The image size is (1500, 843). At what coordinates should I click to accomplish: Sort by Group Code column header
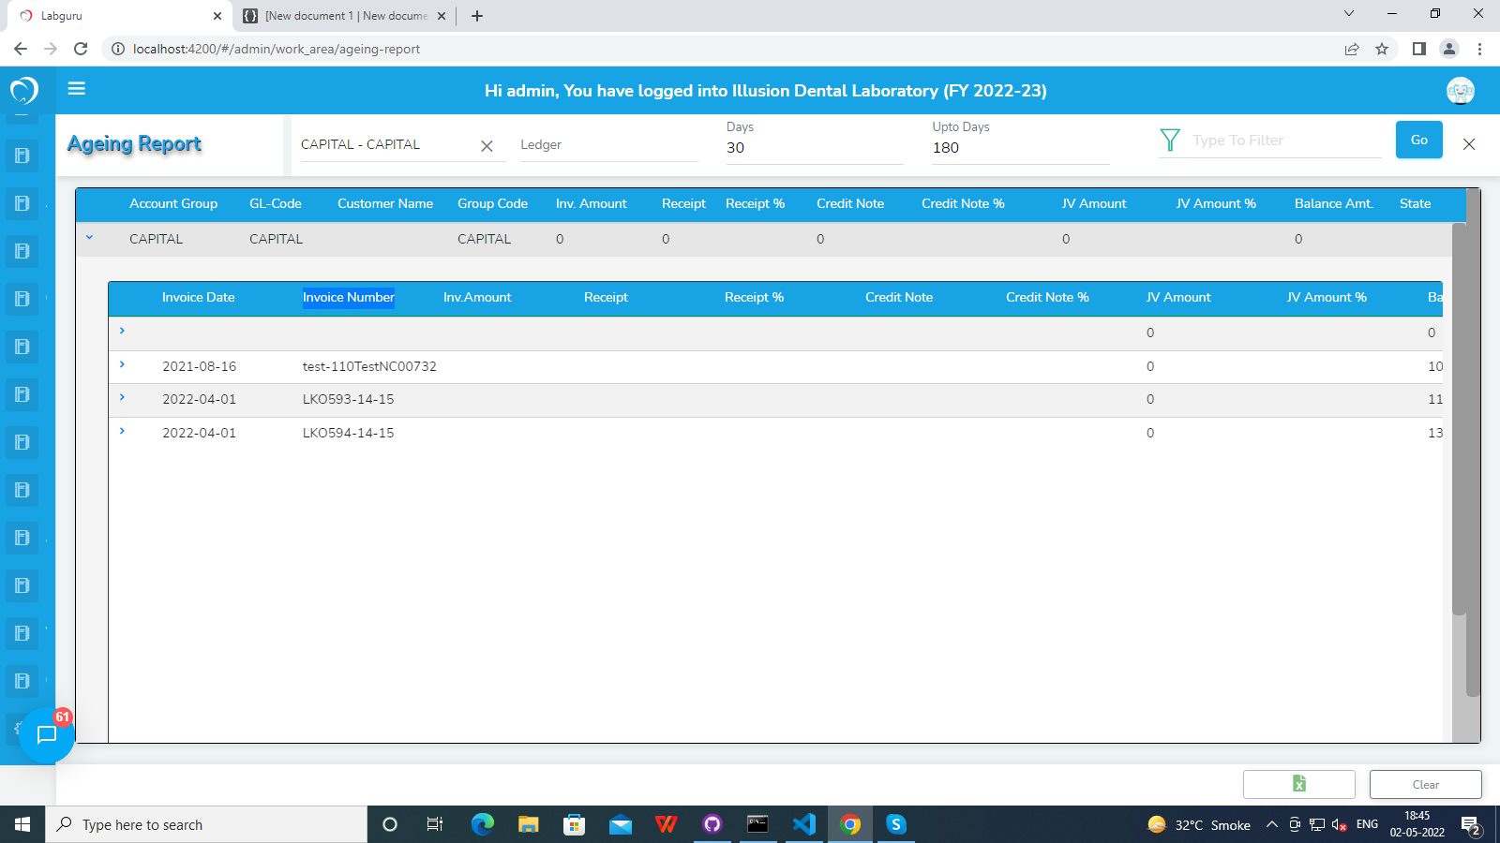(x=492, y=203)
